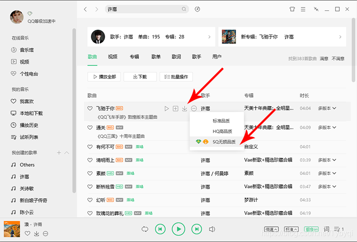Expand 多版本 for 通关
Screen dimensions: 357x242
[x=327, y=127]
